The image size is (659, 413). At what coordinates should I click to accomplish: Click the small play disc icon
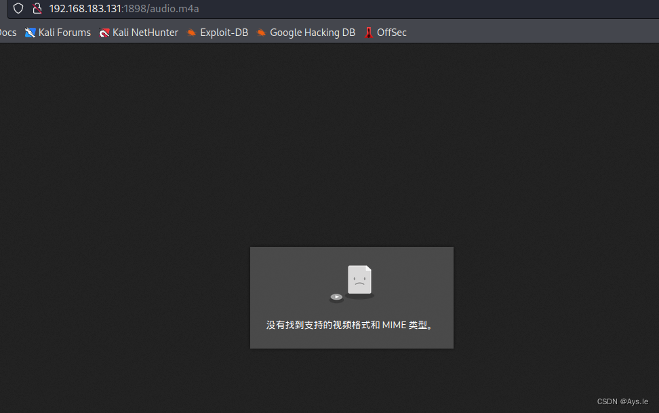click(336, 297)
